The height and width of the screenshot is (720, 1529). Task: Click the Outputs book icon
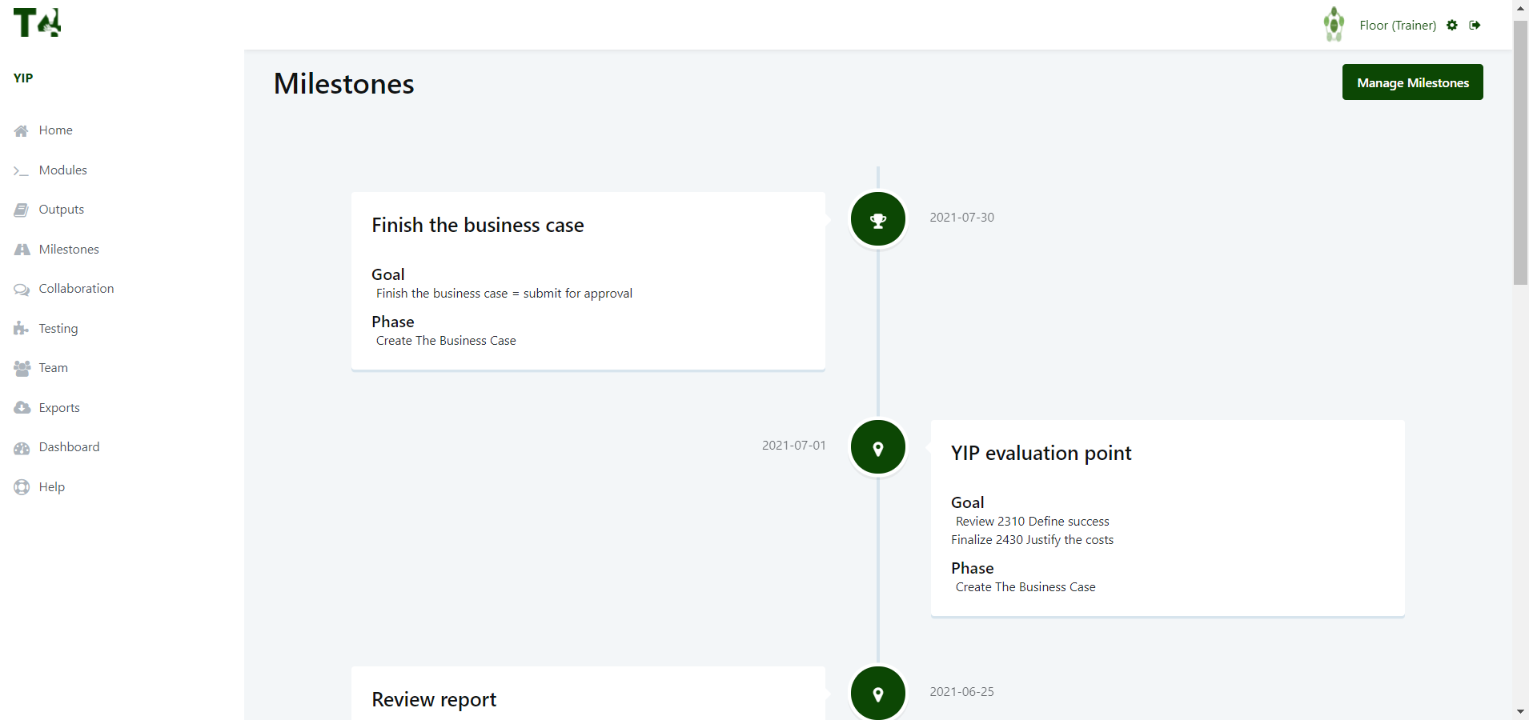pyautogui.click(x=22, y=209)
